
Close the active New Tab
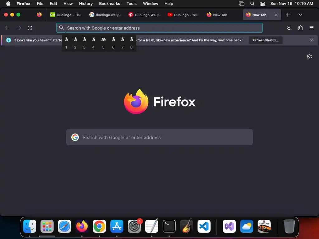coord(276,15)
